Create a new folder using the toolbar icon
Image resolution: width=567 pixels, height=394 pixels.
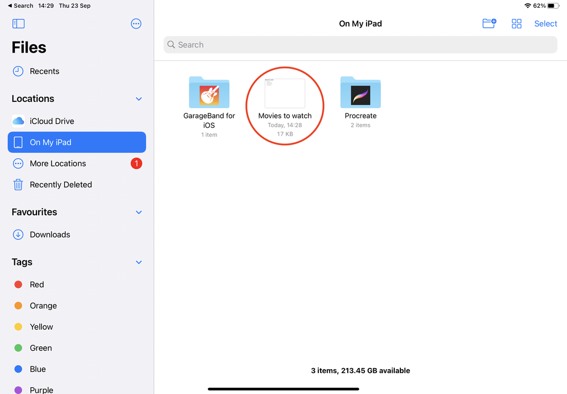coord(489,23)
